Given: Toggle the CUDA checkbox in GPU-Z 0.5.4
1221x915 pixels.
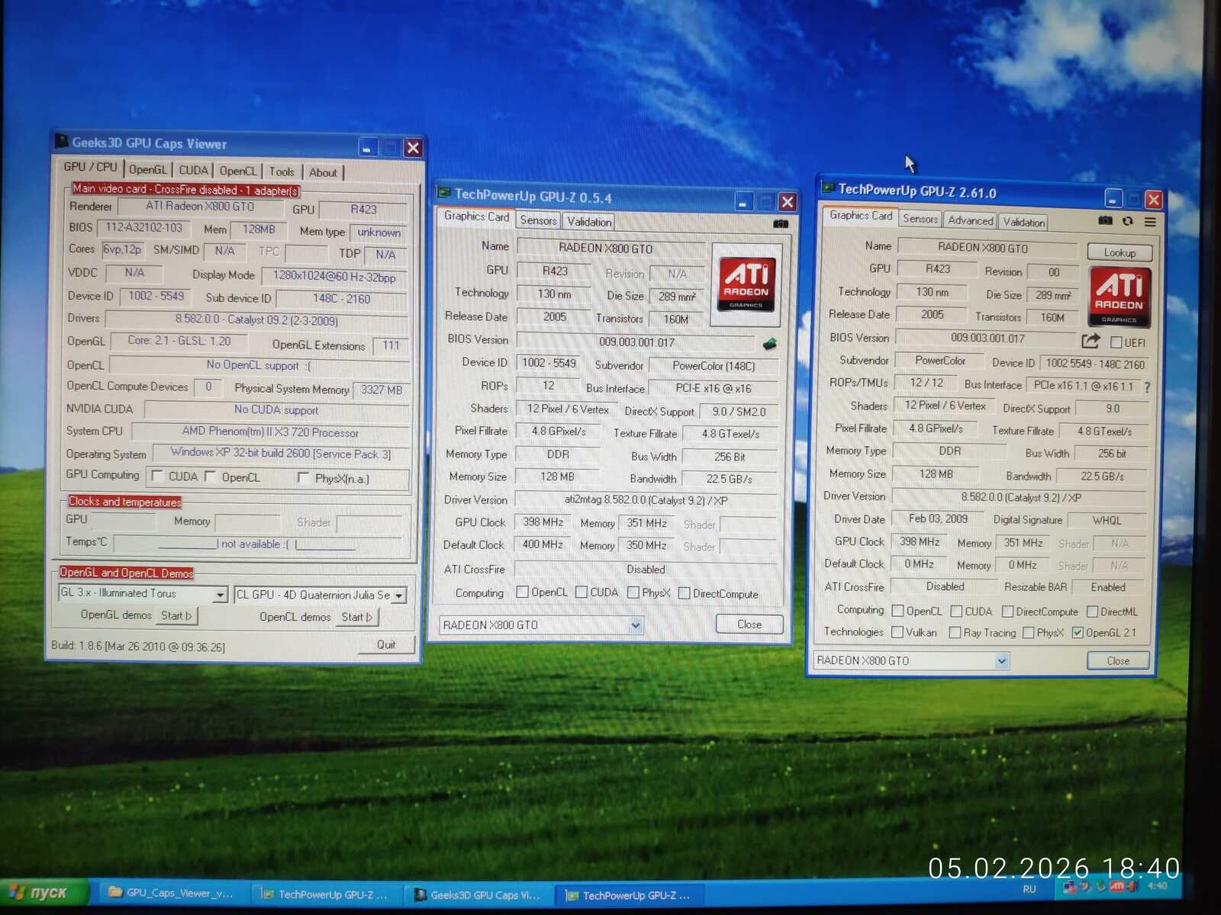Looking at the screenshot, I should tap(582, 592).
